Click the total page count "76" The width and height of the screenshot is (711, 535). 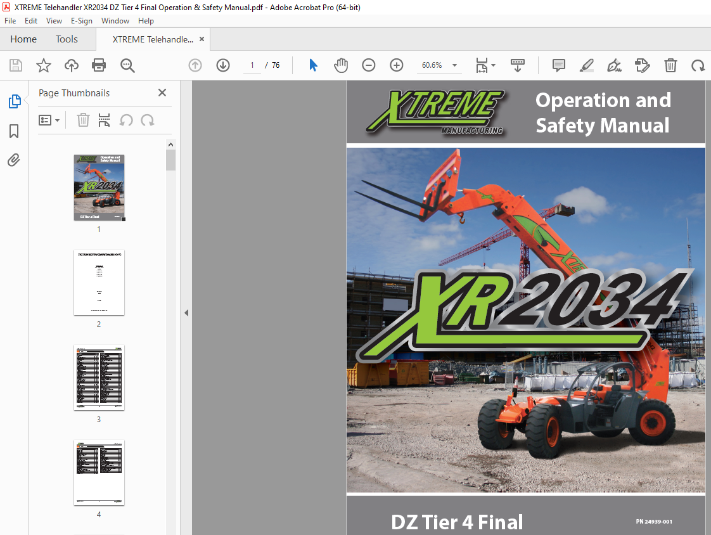276,65
